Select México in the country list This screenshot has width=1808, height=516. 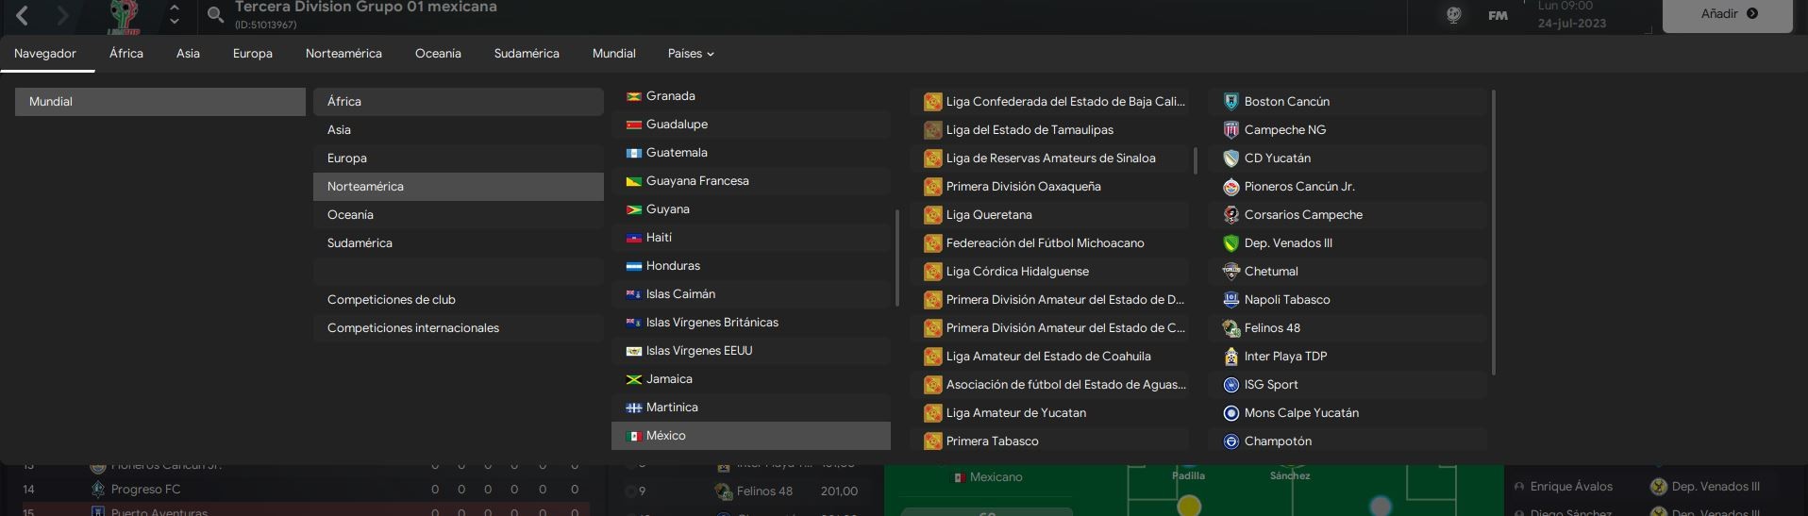click(665, 436)
